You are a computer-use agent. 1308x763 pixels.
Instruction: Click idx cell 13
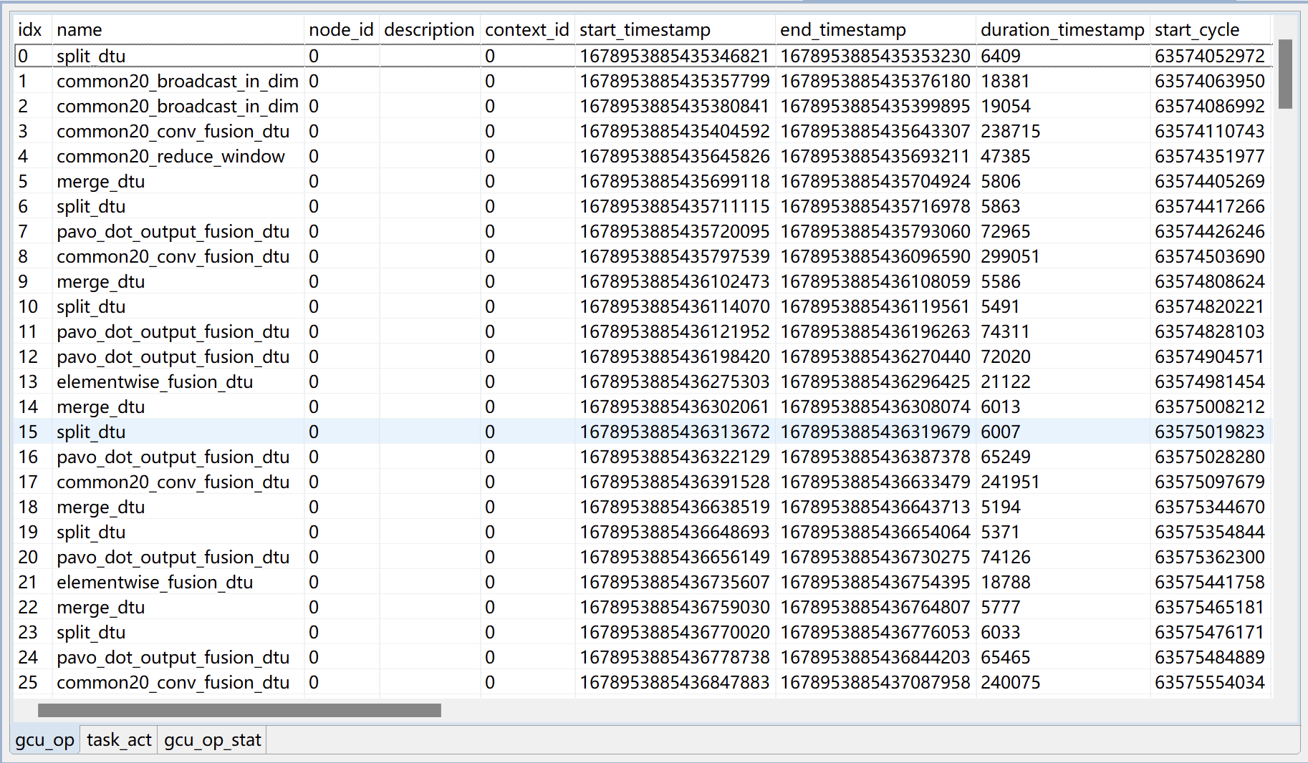[28, 381]
